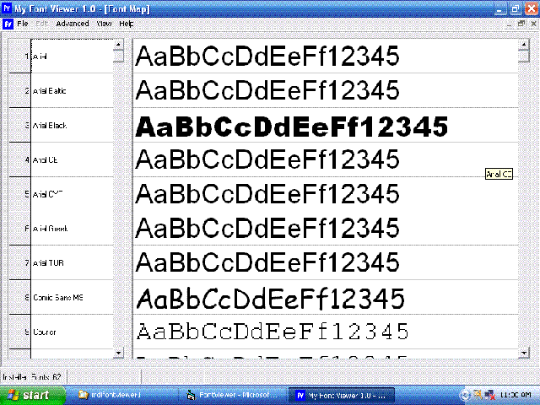Restore the inner Font Map window

pyautogui.click(x=521, y=24)
